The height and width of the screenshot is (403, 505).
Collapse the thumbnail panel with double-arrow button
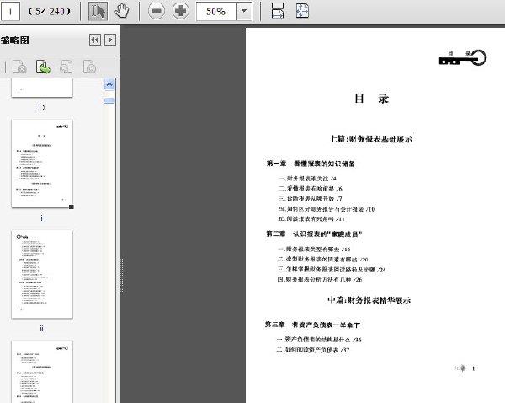[94, 40]
